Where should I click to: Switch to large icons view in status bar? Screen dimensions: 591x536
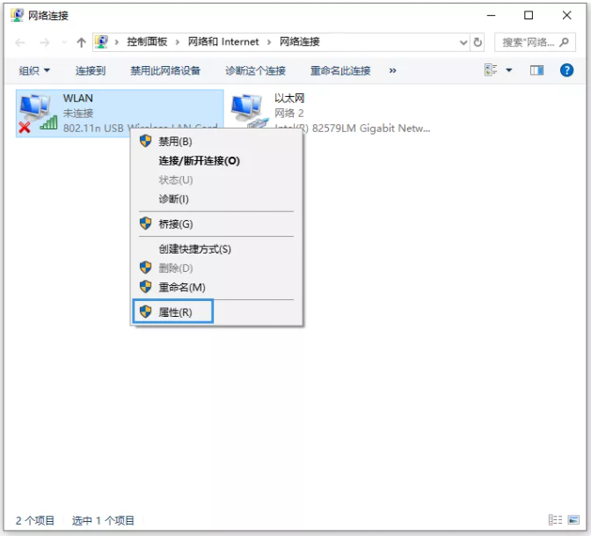573,520
